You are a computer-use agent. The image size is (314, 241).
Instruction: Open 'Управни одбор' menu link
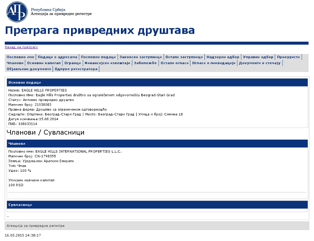click(x=258, y=57)
